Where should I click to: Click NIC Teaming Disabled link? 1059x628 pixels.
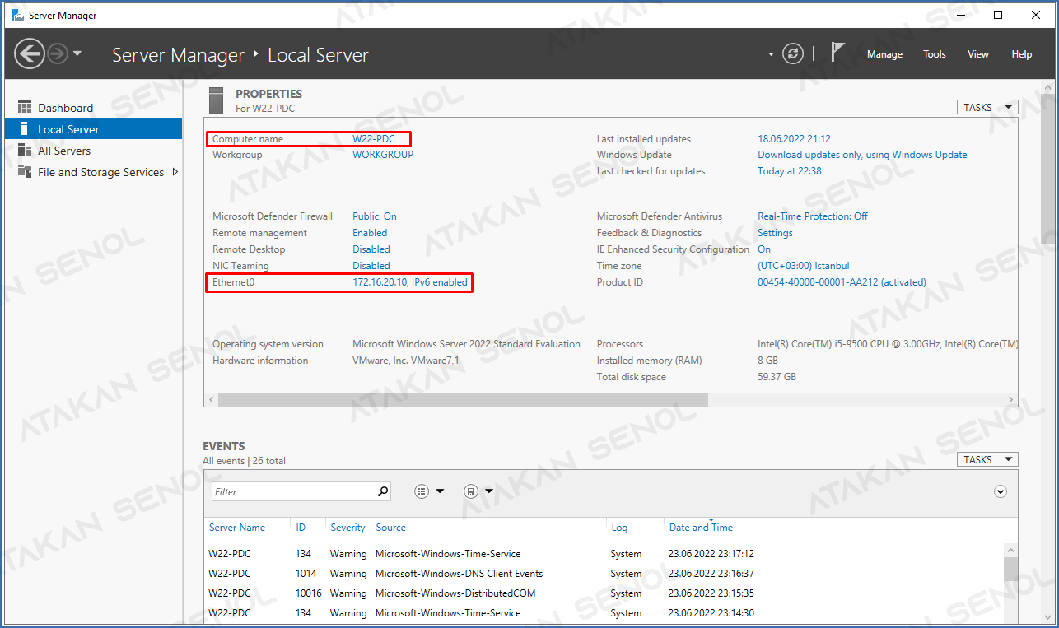tap(371, 266)
